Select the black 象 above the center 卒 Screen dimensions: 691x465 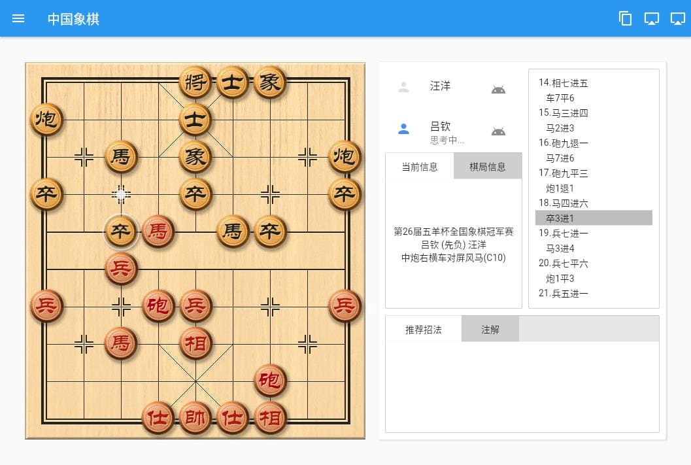pos(195,156)
